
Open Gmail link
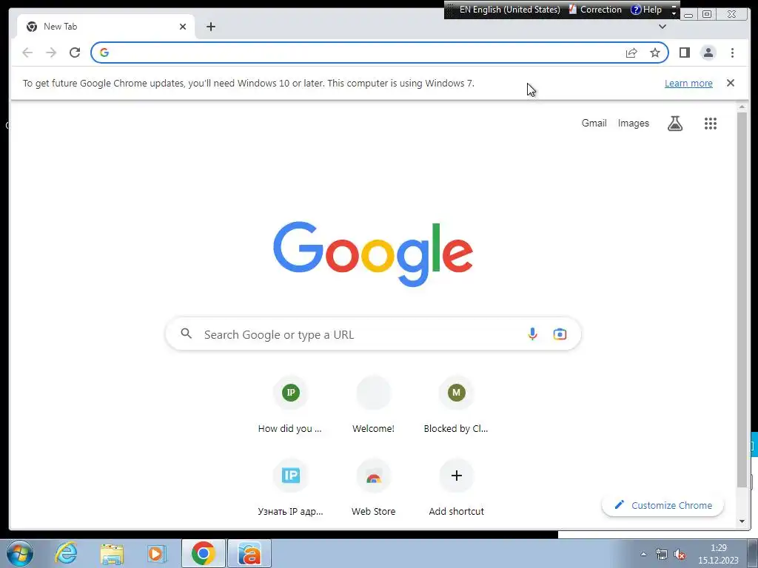click(594, 124)
